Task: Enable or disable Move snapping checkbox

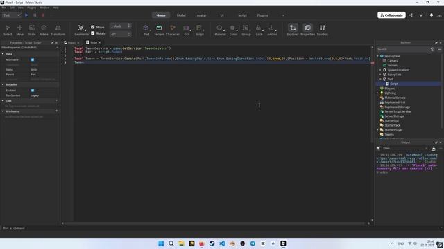Action: pyautogui.click(x=92, y=27)
